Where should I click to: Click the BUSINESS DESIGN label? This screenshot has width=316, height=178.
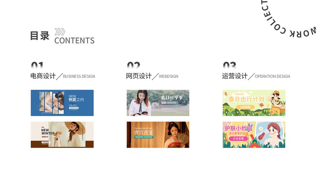point(79,76)
